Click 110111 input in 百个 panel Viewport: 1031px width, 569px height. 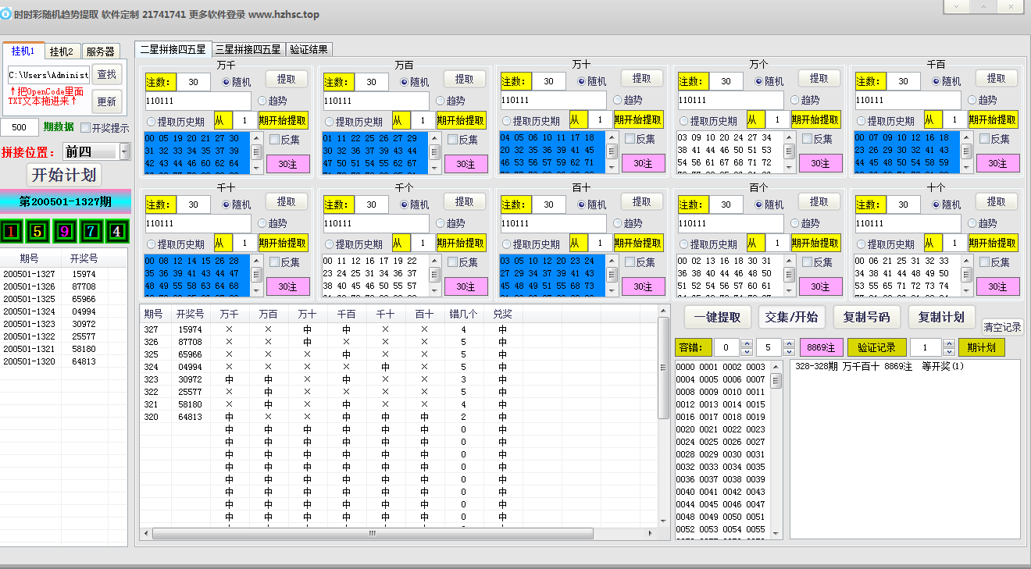(731, 224)
